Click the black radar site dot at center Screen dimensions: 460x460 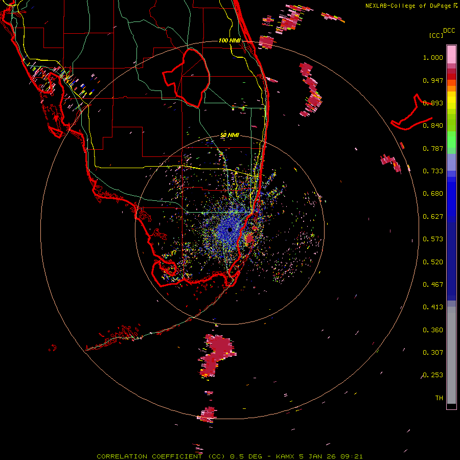coord(229,229)
